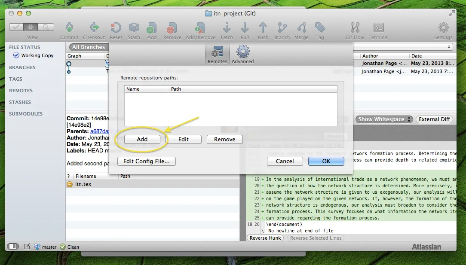Click the Push toolbar icon
The width and height of the screenshot is (466, 265).
coord(263,28)
